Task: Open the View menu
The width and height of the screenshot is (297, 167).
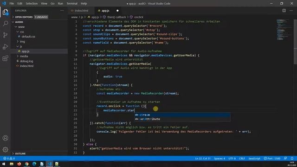Action: [44, 3]
